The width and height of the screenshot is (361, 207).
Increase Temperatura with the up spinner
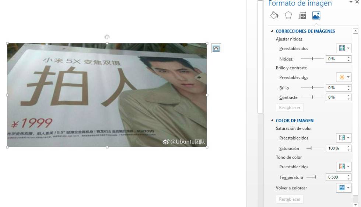348,175
